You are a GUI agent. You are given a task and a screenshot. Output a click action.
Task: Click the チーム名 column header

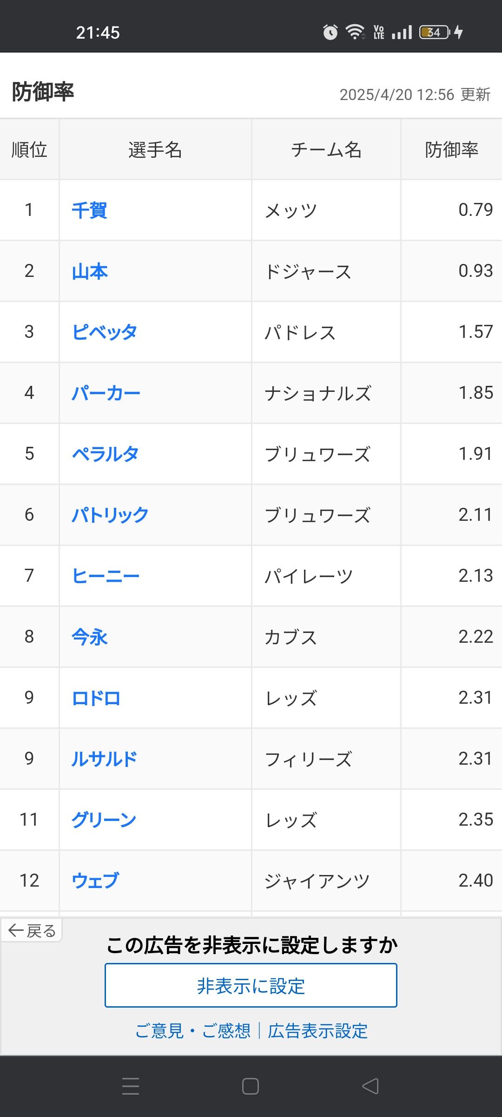(x=326, y=150)
